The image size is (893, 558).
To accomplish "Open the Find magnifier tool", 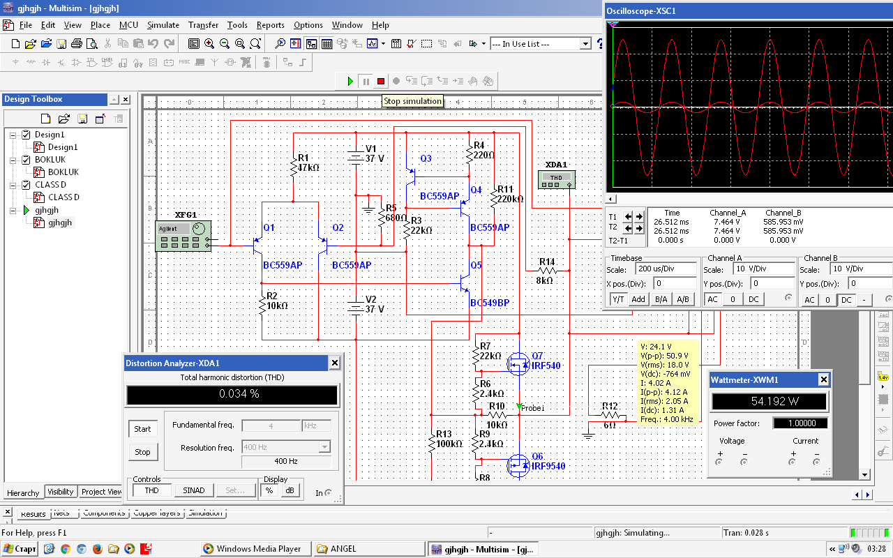I will [x=280, y=43].
